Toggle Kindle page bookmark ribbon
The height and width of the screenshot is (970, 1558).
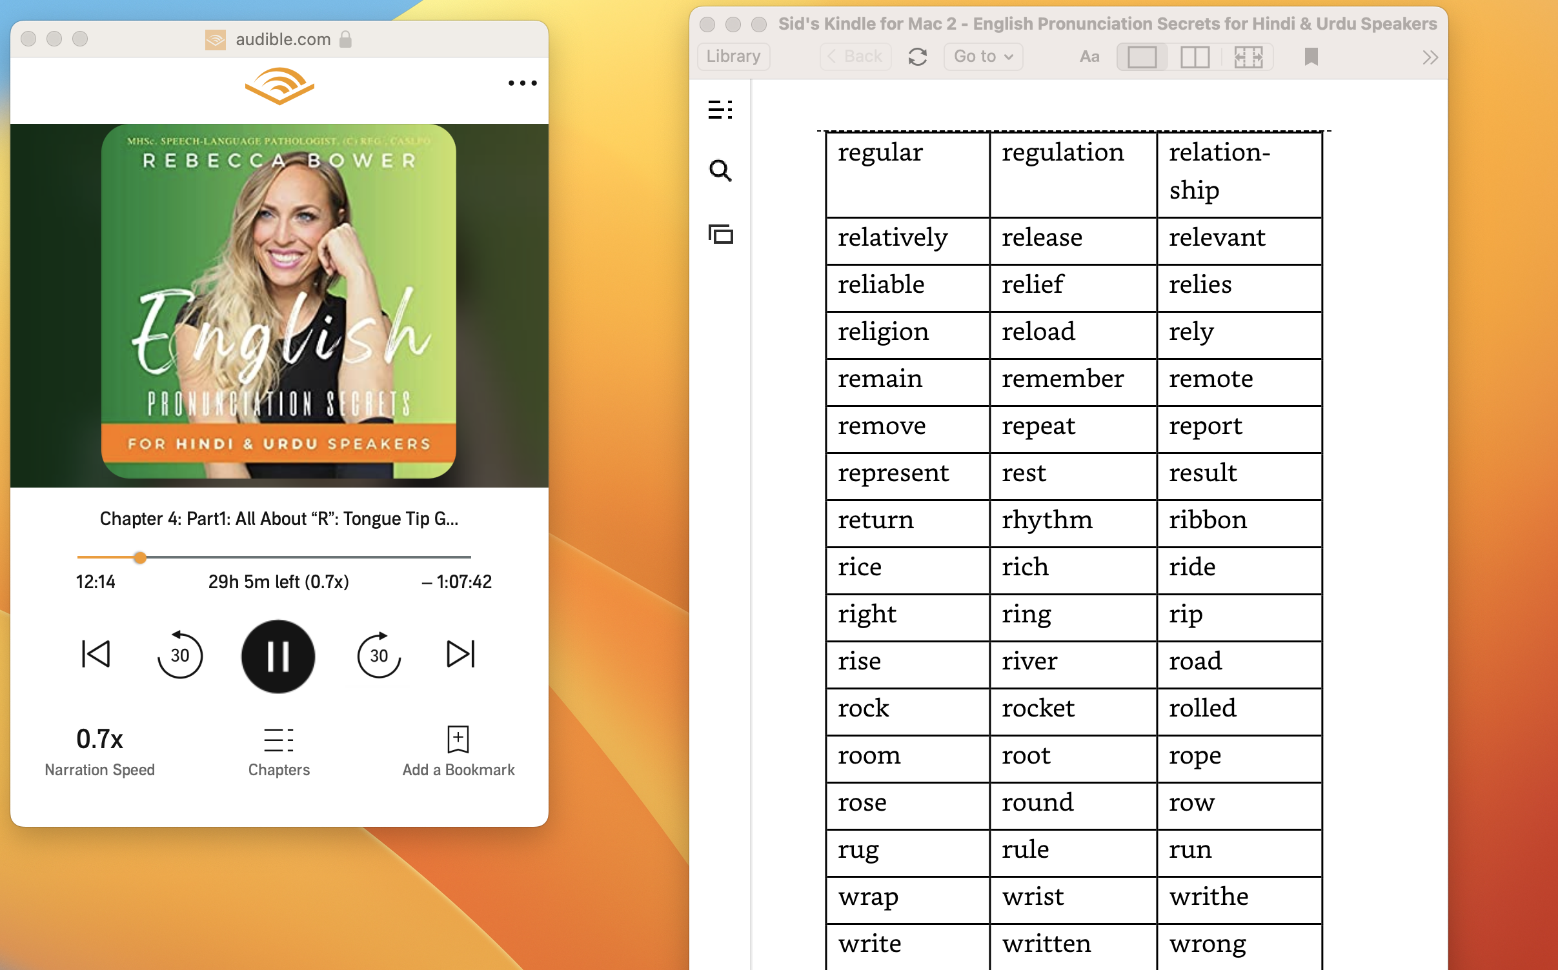pyautogui.click(x=1311, y=57)
